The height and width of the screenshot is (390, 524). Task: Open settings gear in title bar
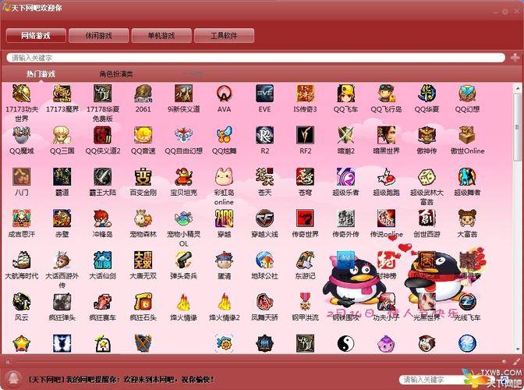[505, 12]
